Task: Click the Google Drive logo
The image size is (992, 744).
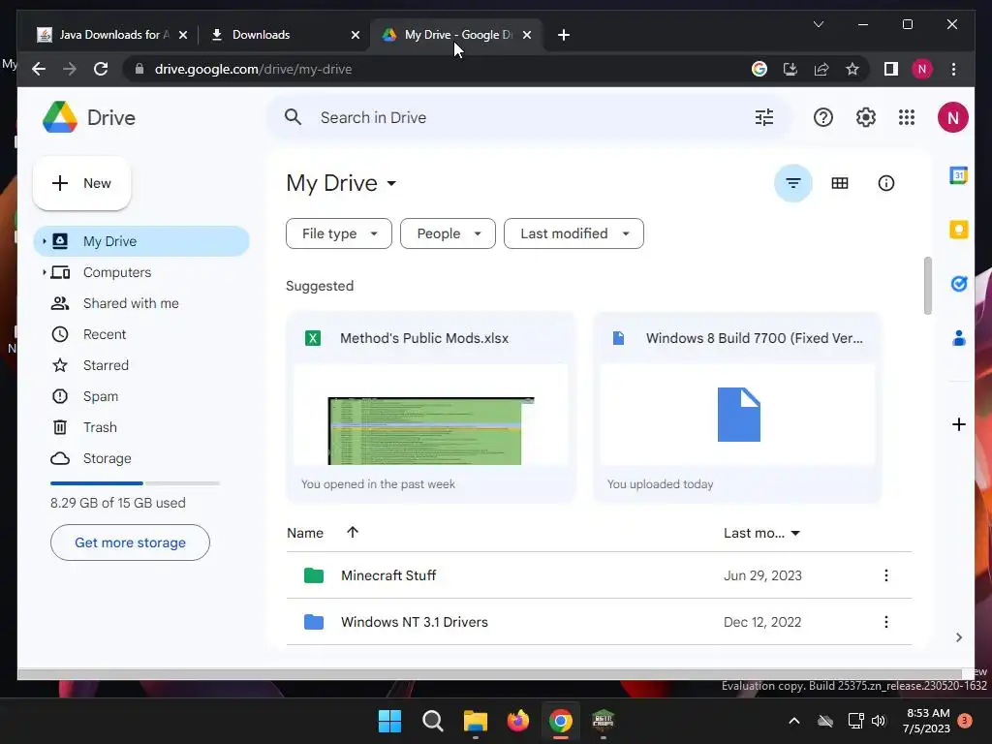Action: tap(60, 117)
